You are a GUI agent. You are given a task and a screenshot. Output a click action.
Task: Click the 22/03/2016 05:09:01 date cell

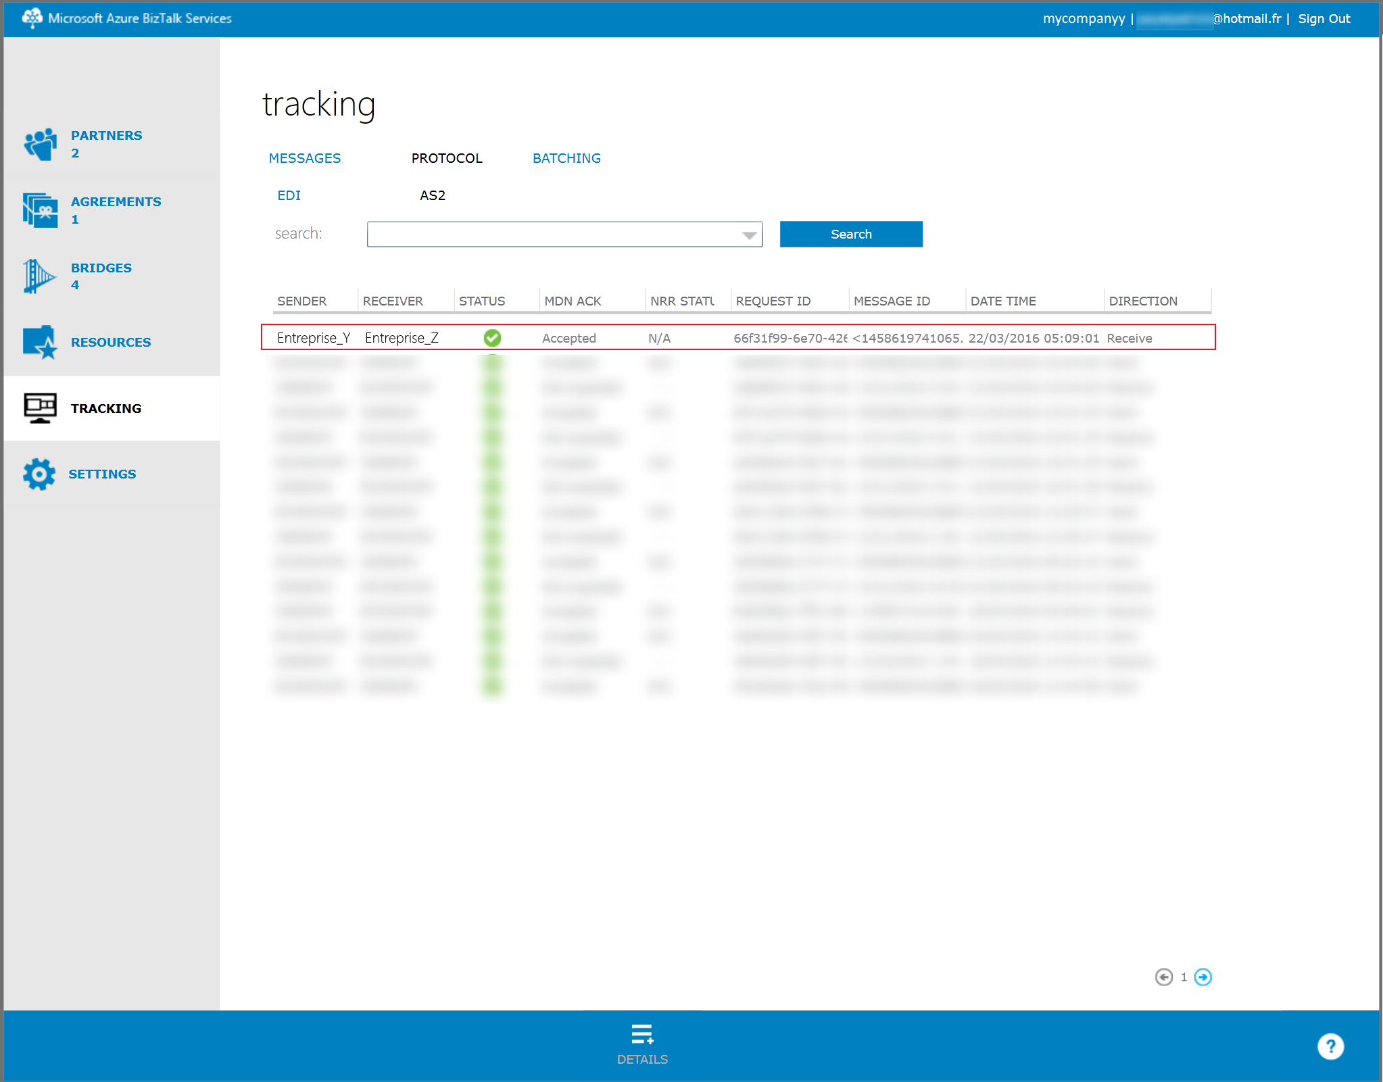(1034, 338)
